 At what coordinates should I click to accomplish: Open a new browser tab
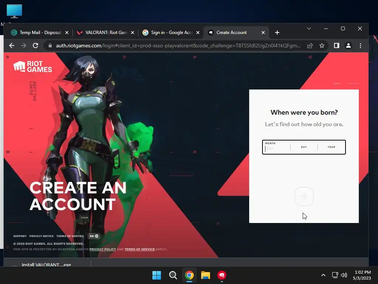(277, 33)
